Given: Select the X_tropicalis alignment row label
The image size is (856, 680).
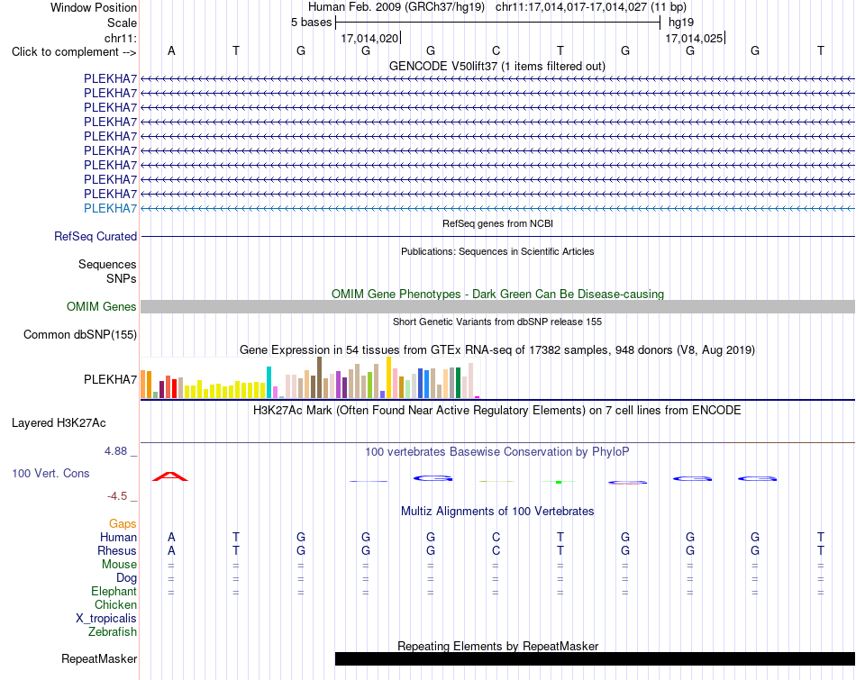Looking at the screenshot, I should [x=106, y=619].
